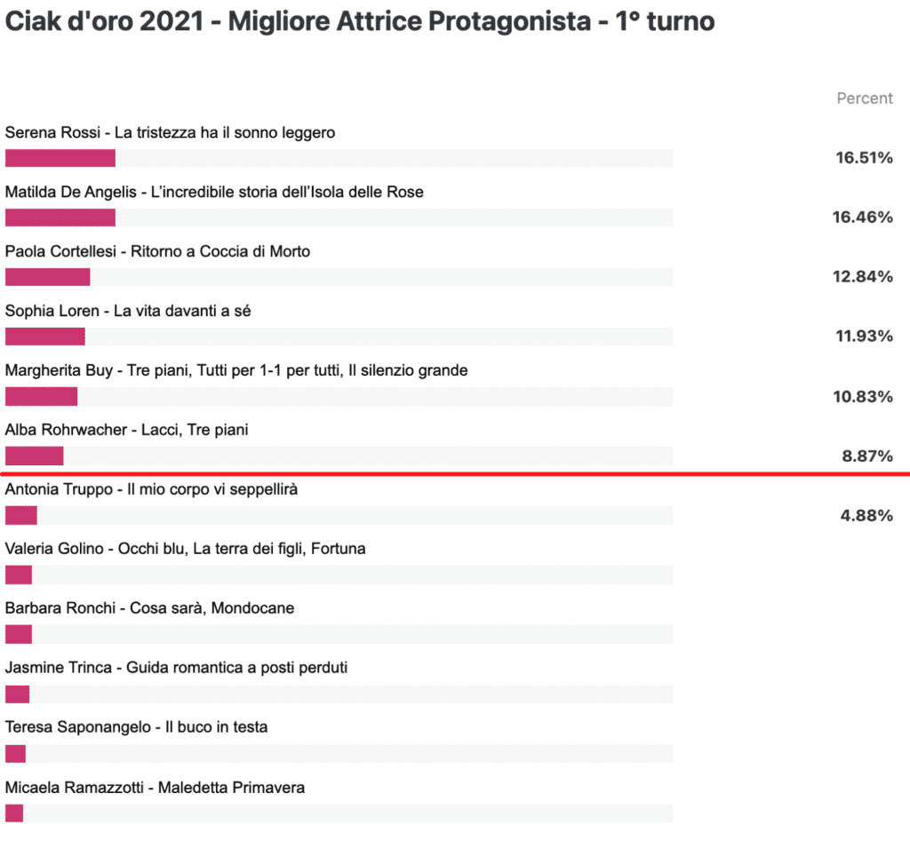Viewport: 910px width, 841px height.
Task: Select the Teresa Saponangelo nominee label
Action: 136,726
